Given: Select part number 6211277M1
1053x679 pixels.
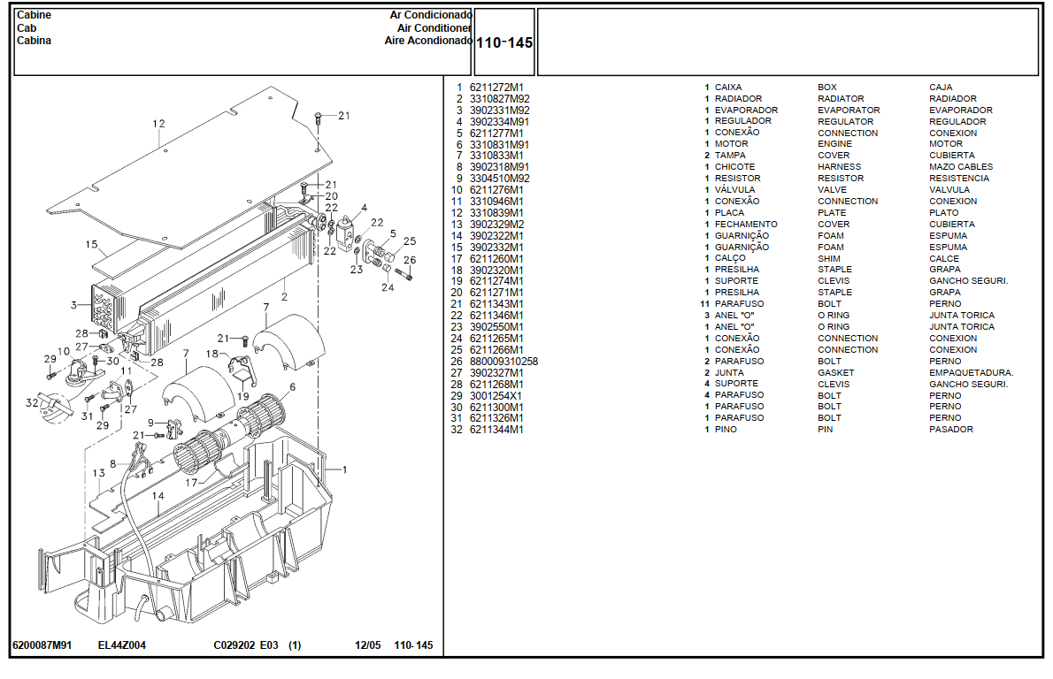Looking at the screenshot, I should pyautogui.click(x=496, y=133).
